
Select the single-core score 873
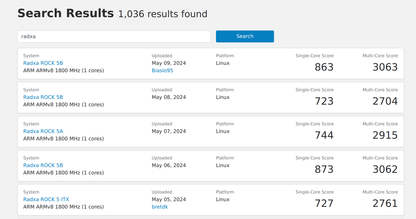[324, 169]
